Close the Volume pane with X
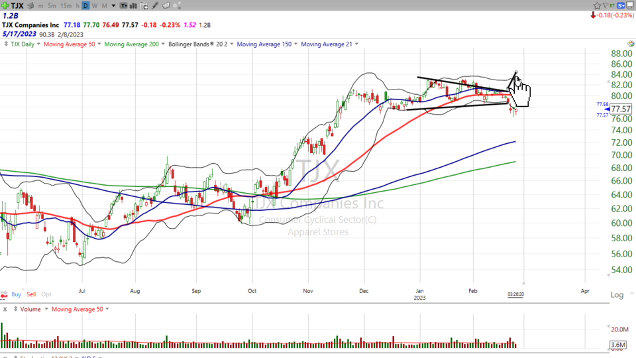 [5, 310]
